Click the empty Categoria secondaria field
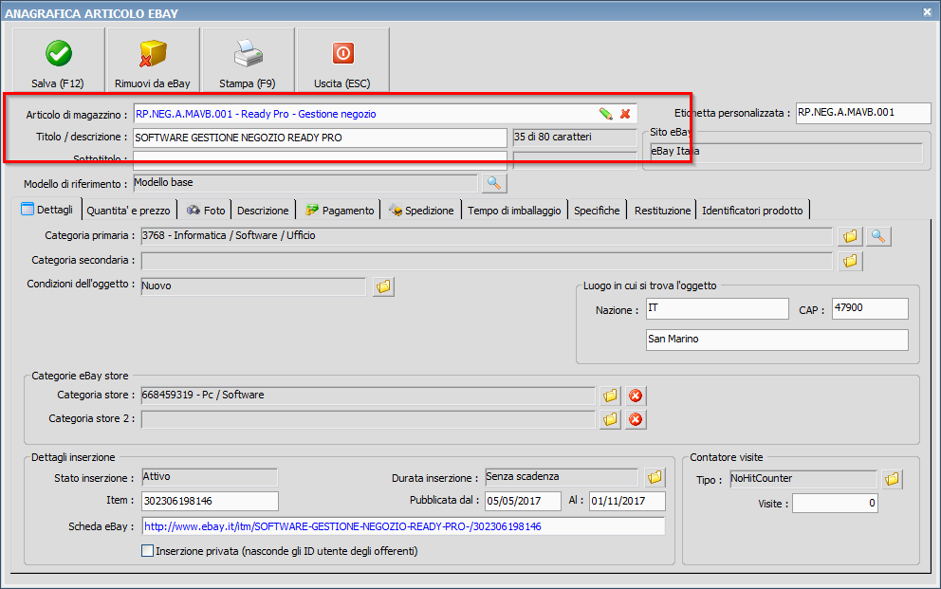941x589 pixels. click(x=487, y=261)
